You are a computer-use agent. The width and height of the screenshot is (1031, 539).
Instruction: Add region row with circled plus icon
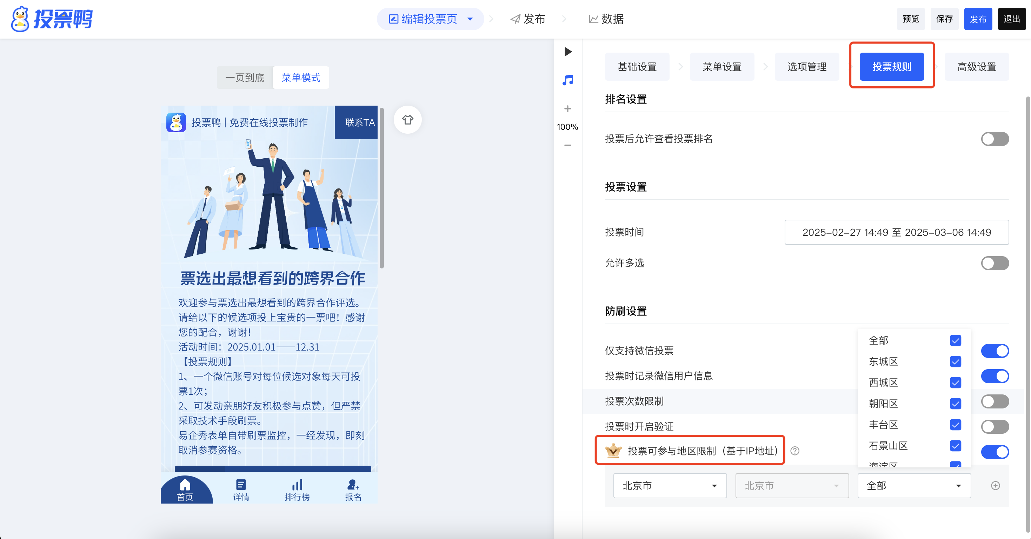995,486
